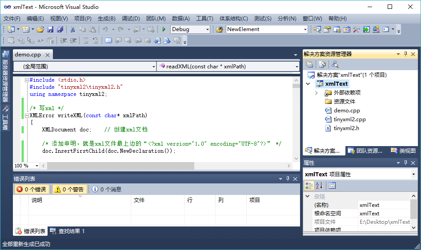Collapse the 杂项 property category
This screenshot has width=421, height=250.
tap(308, 196)
